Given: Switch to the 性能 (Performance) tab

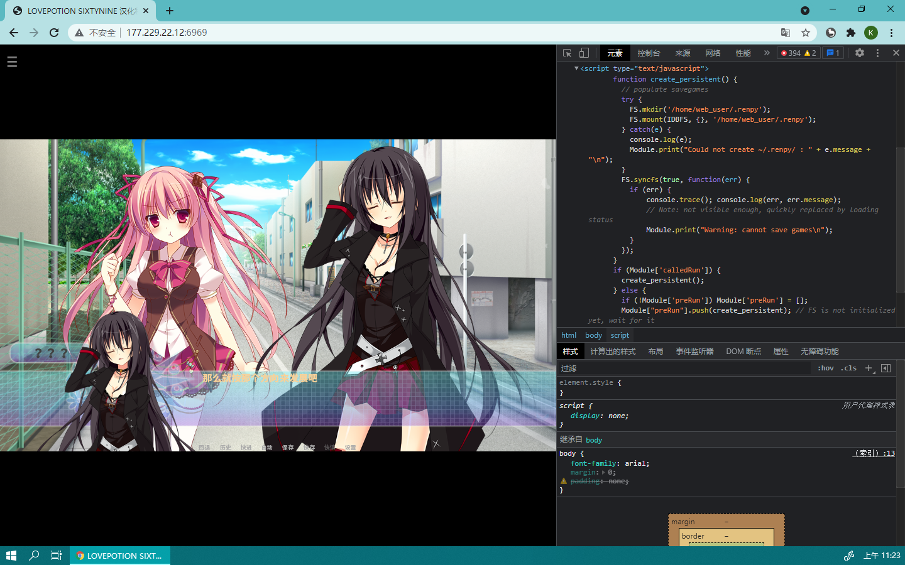Looking at the screenshot, I should [x=743, y=53].
